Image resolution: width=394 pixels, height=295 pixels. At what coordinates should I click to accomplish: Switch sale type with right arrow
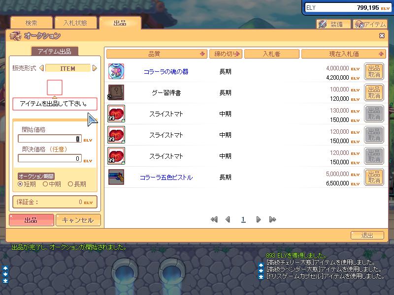pos(95,68)
